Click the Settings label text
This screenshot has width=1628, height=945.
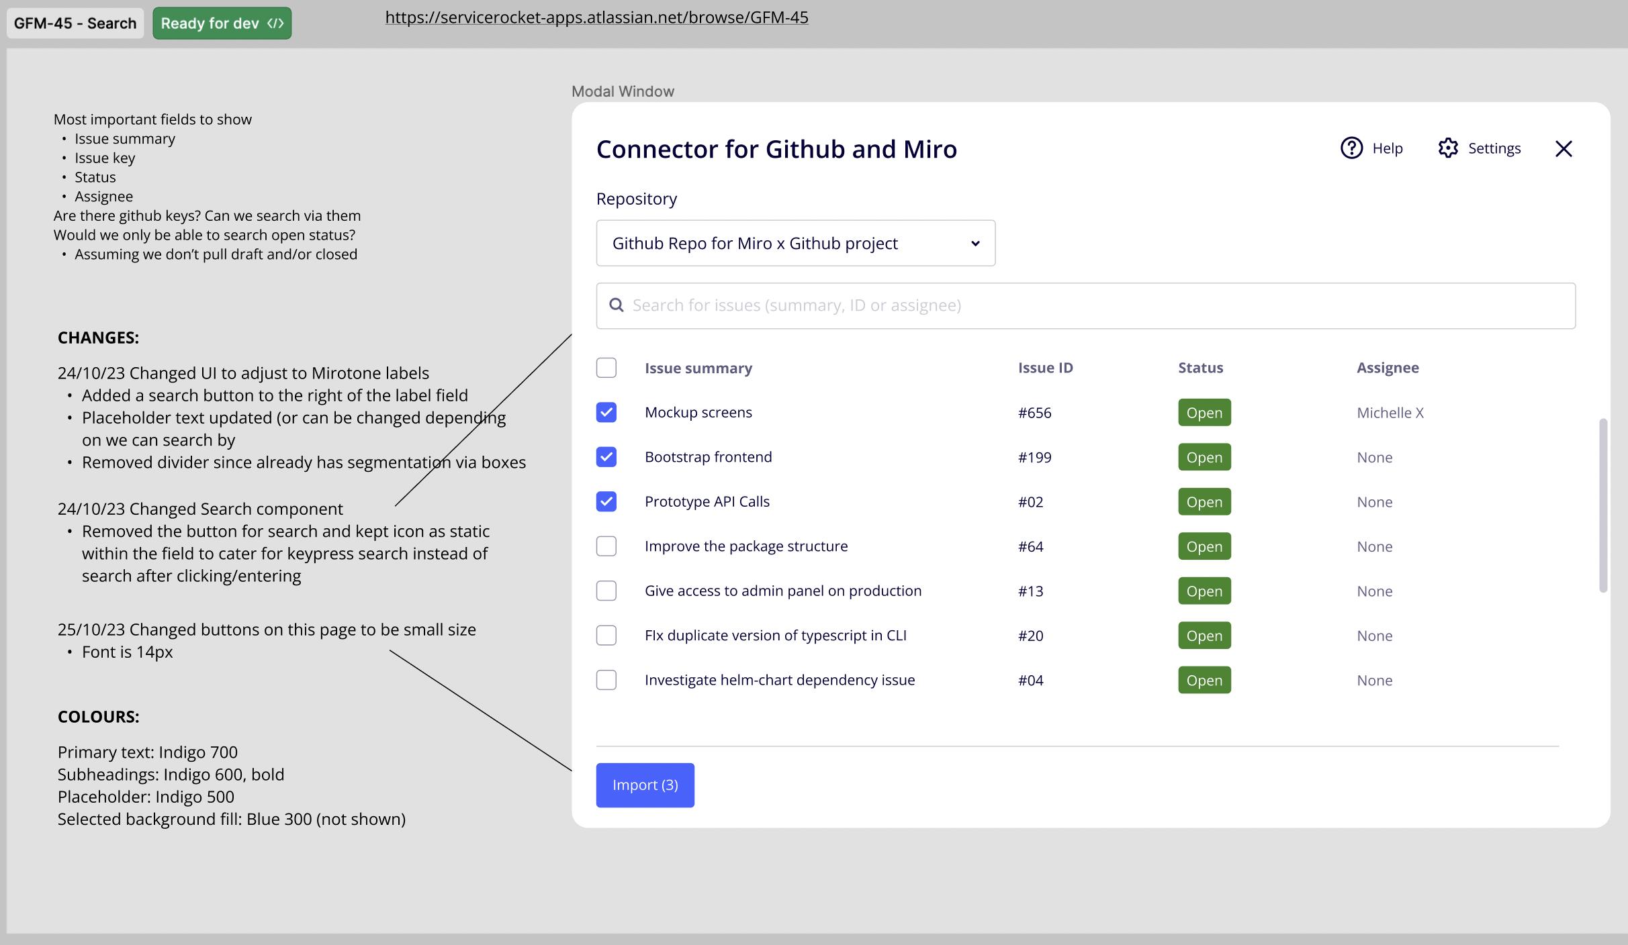pyautogui.click(x=1494, y=148)
